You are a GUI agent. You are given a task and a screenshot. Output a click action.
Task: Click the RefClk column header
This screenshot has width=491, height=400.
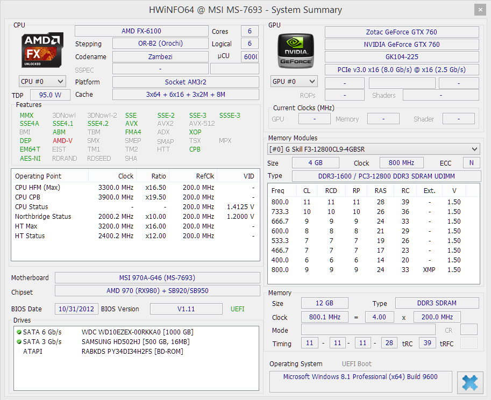pyautogui.click(x=193, y=176)
